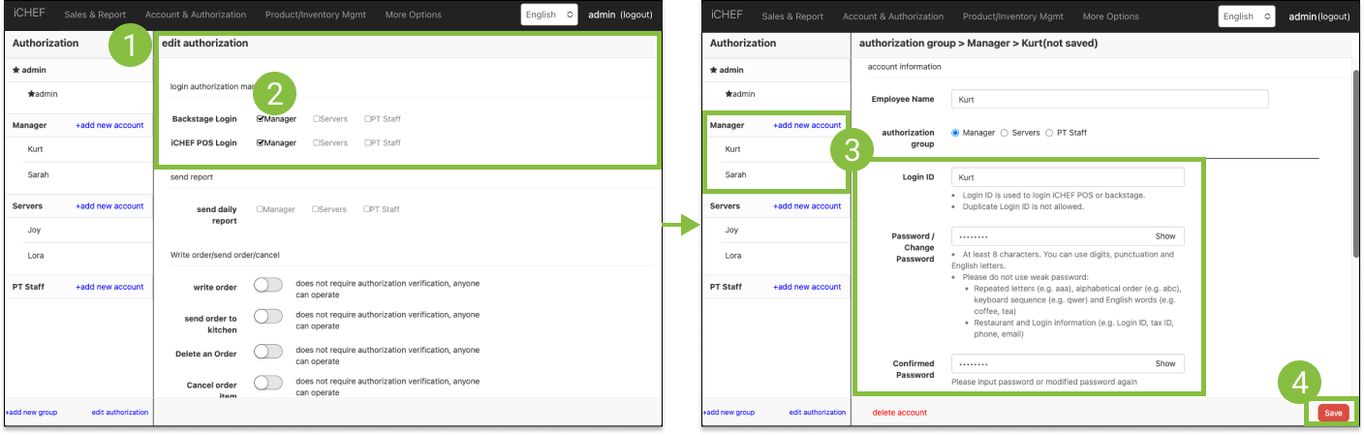The image size is (1364, 435).
Task: Click the green step 1 badge
Action: (x=130, y=45)
